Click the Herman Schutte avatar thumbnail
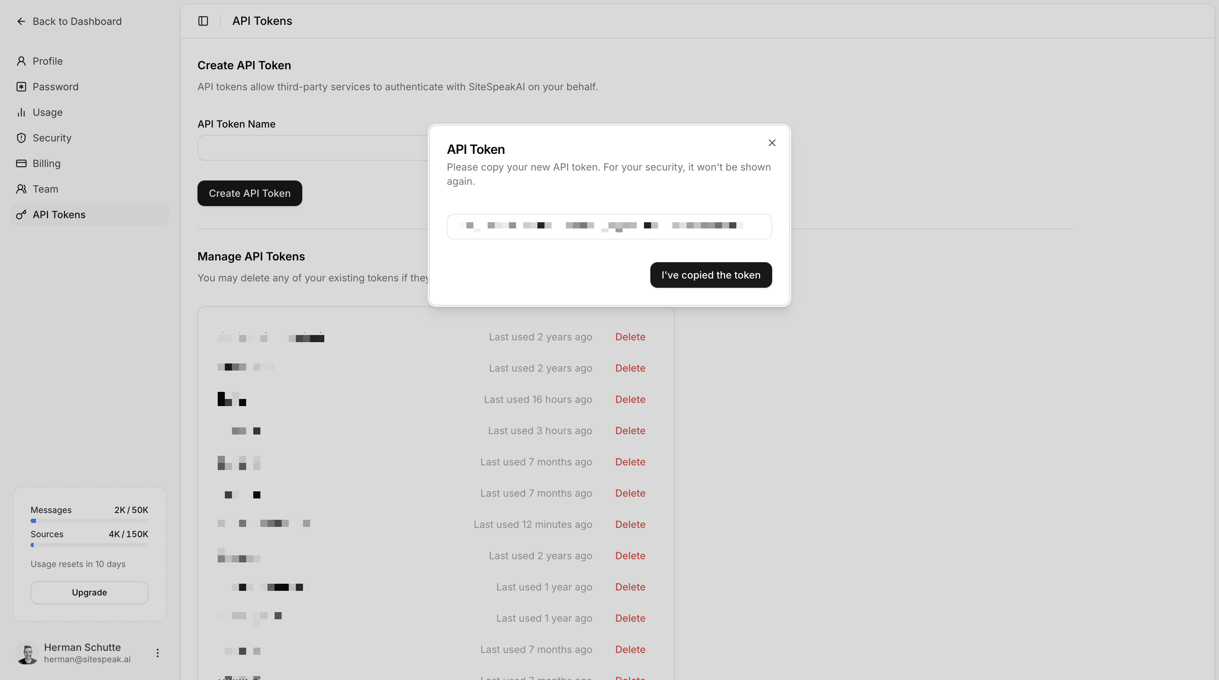The height and width of the screenshot is (680, 1219). coord(27,653)
